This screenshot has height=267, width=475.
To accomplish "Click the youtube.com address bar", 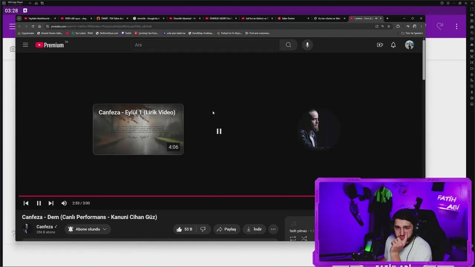I will 208,26.
